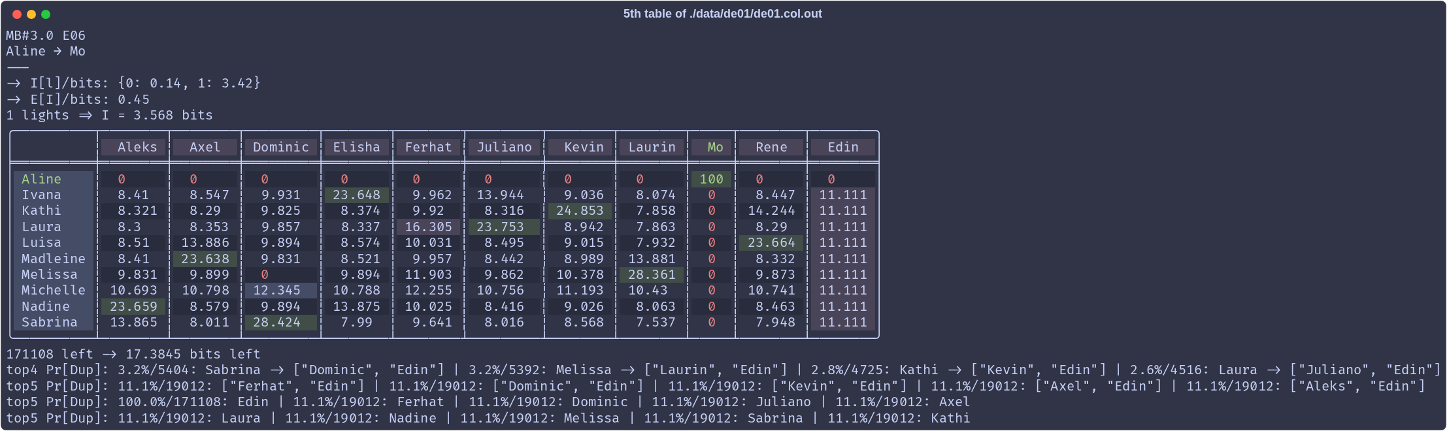Click the 'Aleks' column header
1447x431 pixels.
click(133, 147)
